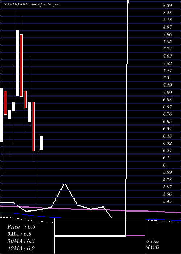
Task: Click the 5.56 price axis label
Action: coord(167,194)
